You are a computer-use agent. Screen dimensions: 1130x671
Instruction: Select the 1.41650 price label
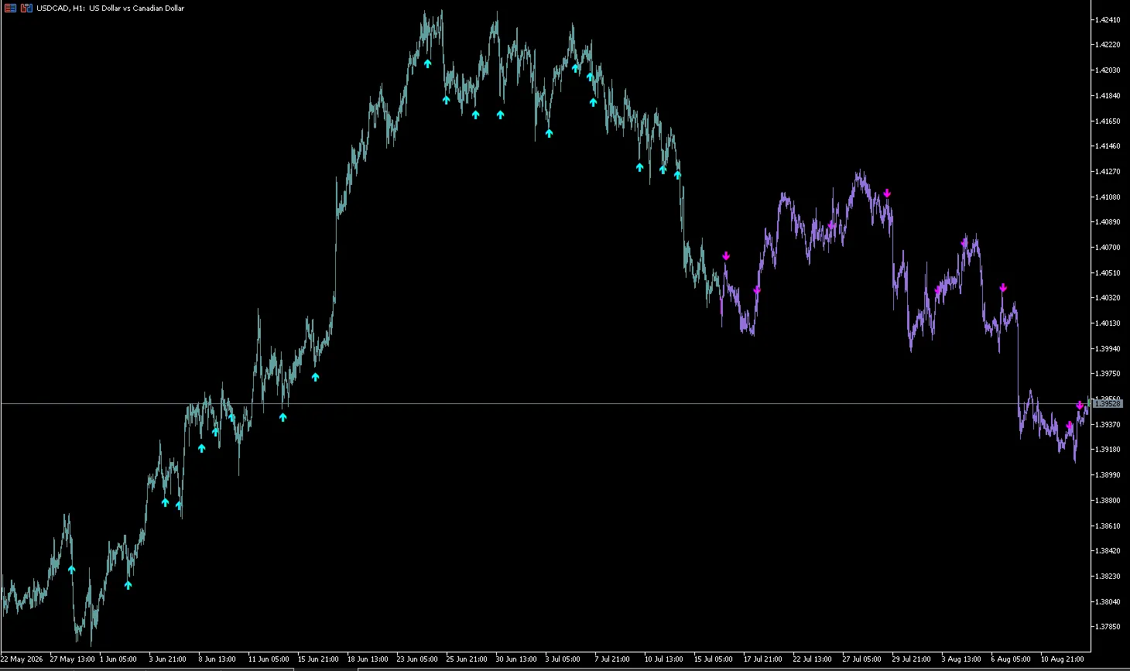pos(1109,122)
